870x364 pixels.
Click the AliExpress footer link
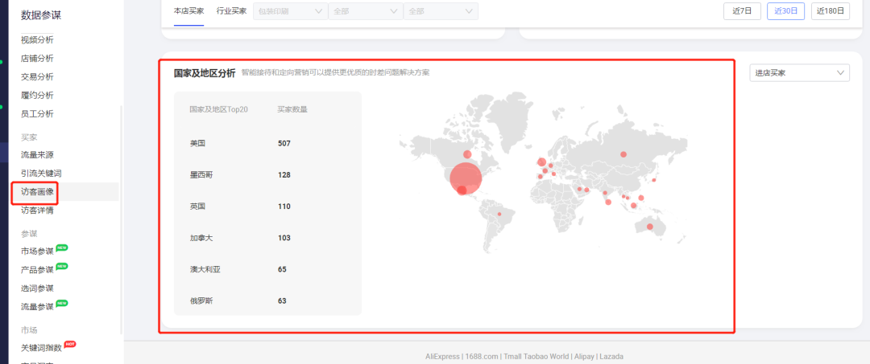(442, 356)
